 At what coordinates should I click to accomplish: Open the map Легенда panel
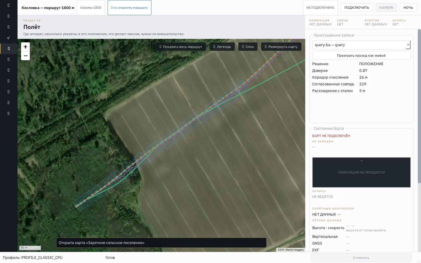[222, 47]
